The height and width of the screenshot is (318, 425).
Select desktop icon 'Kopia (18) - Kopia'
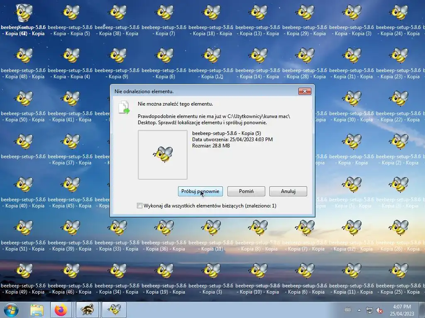(x=211, y=21)
